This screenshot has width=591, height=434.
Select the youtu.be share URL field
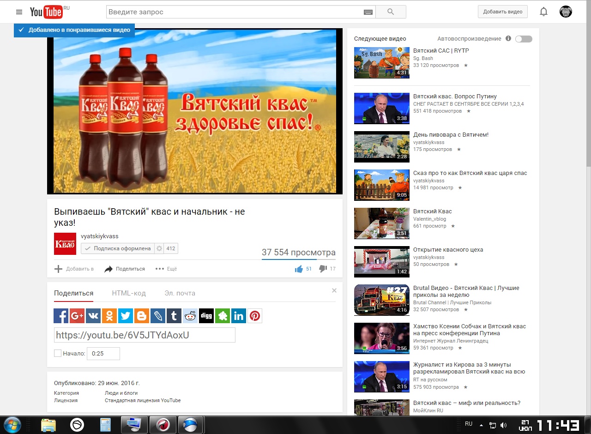145,335
